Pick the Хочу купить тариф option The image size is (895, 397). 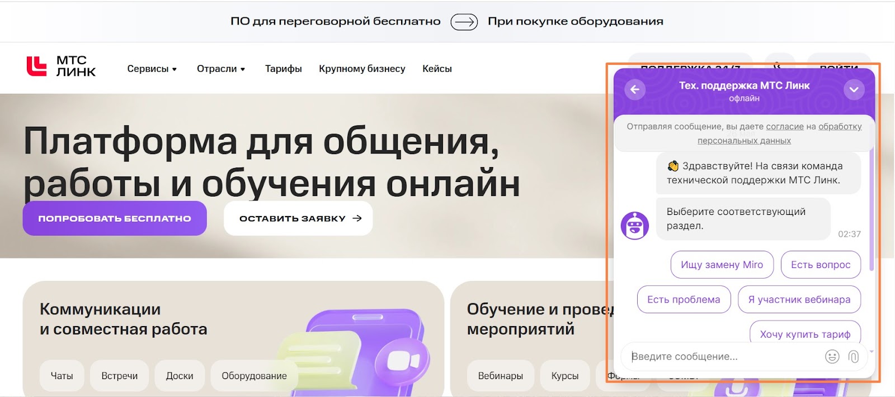(805, 333)
